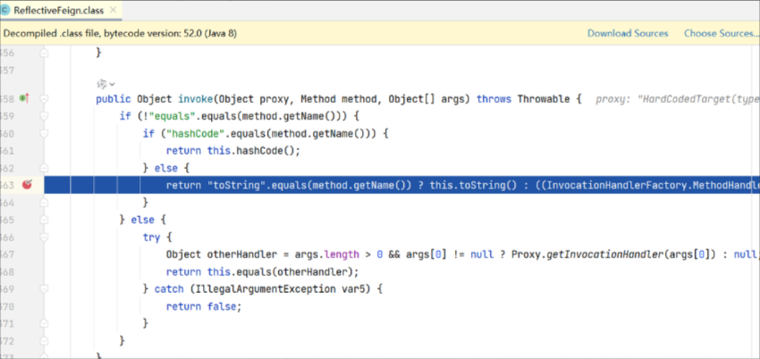Collapse the try block fold marker

[44, 237]
